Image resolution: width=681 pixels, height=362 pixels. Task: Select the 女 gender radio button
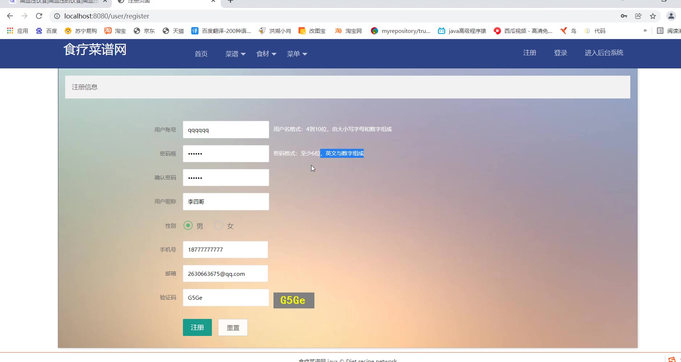(219, 226)
